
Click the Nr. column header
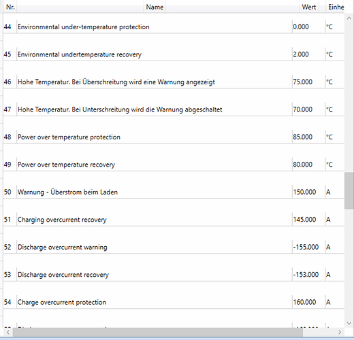coord(10,7)
